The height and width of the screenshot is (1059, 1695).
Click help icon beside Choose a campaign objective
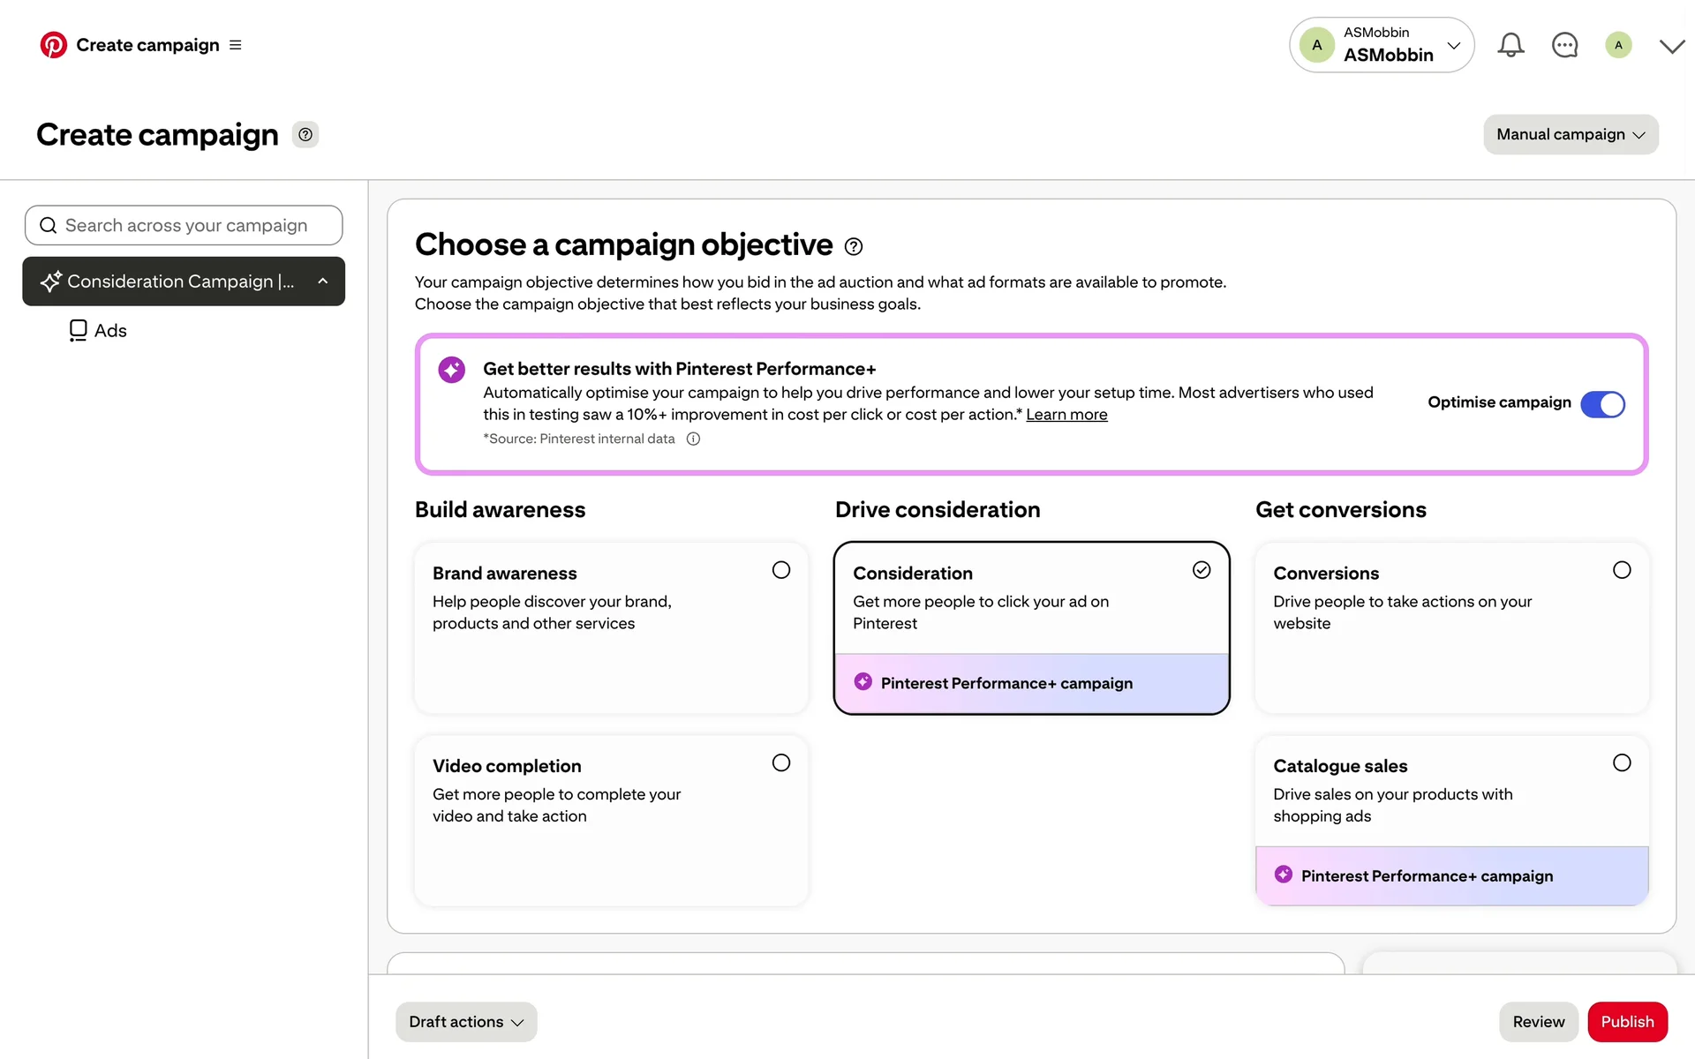pos(854,247)
